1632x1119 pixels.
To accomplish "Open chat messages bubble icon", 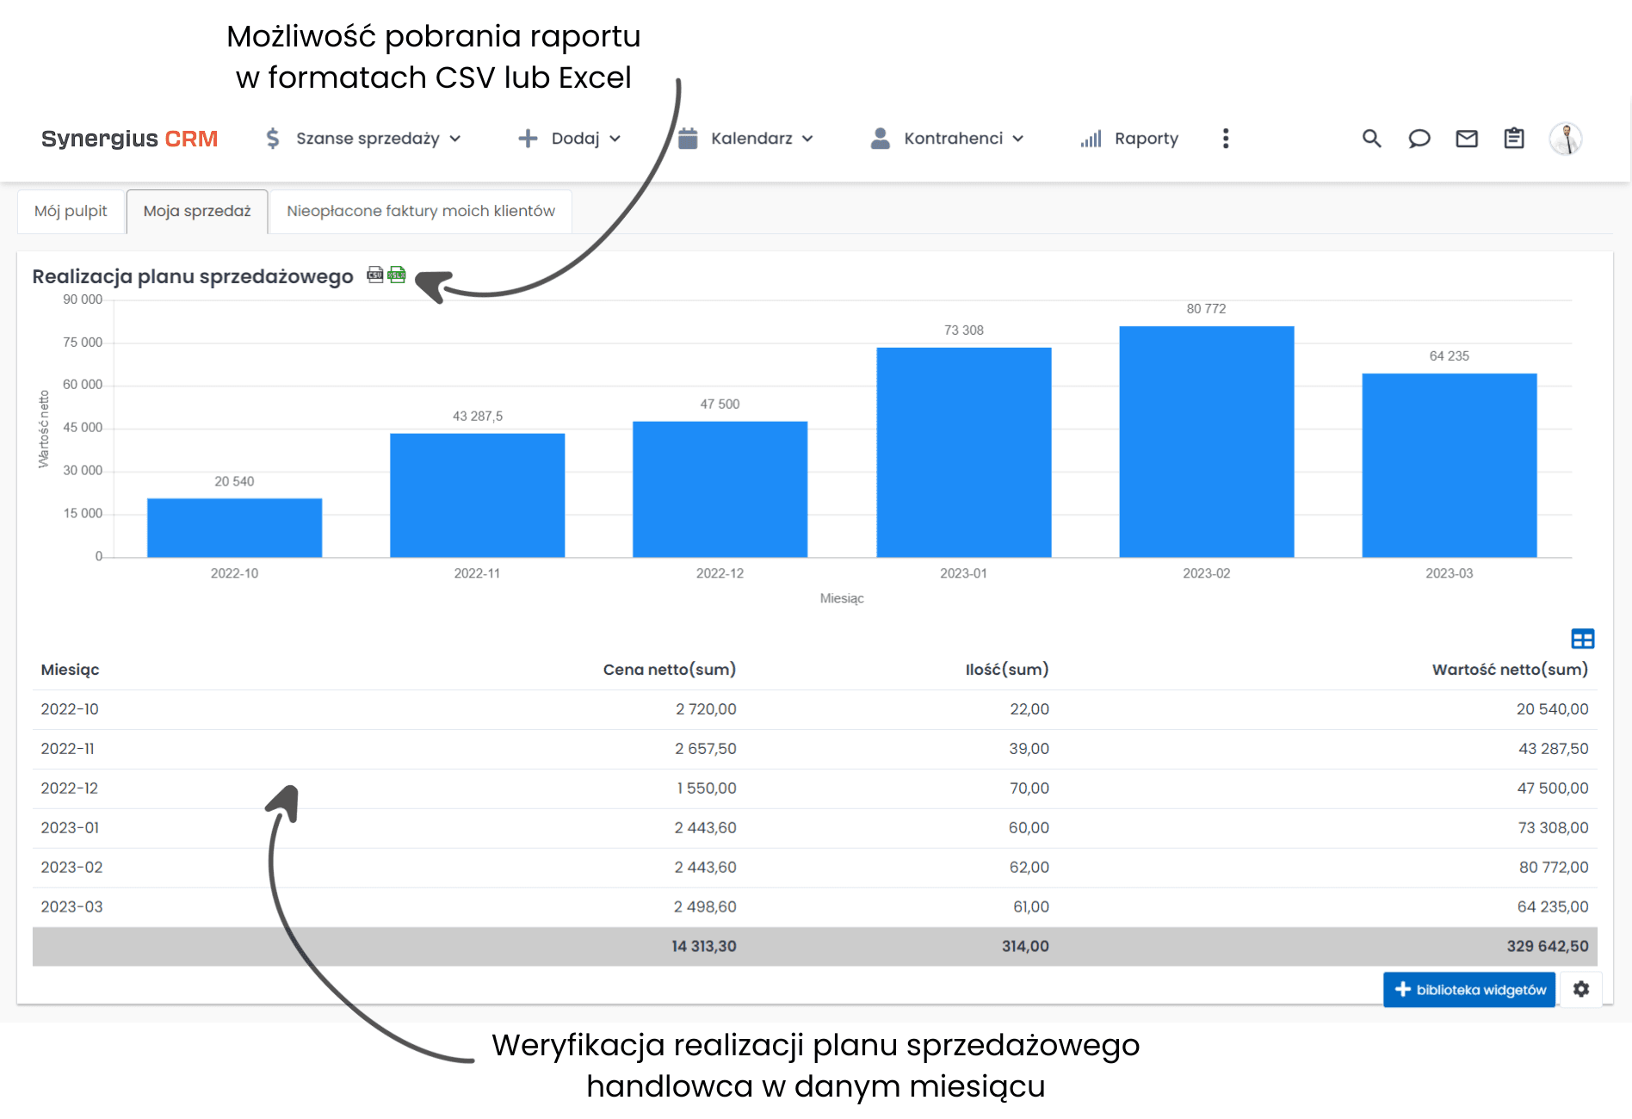I will (1419, 139).
